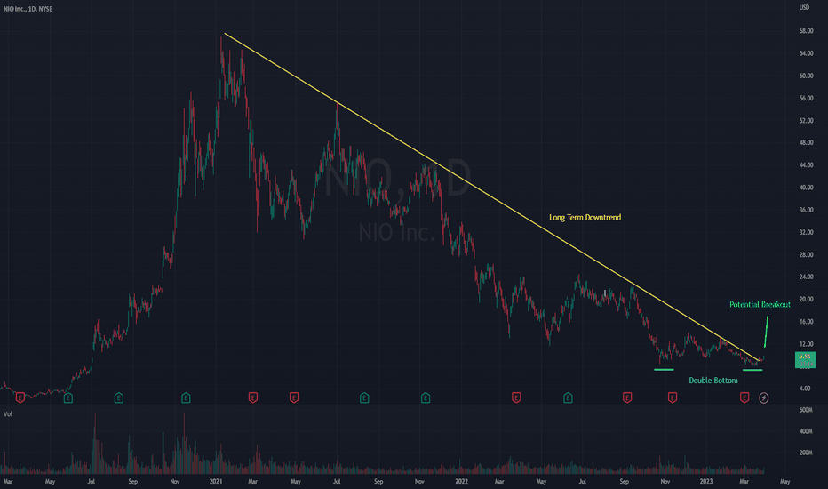Select the green current price label
The height and width of the screenshot is (489, 828).
tap(805, 360)
